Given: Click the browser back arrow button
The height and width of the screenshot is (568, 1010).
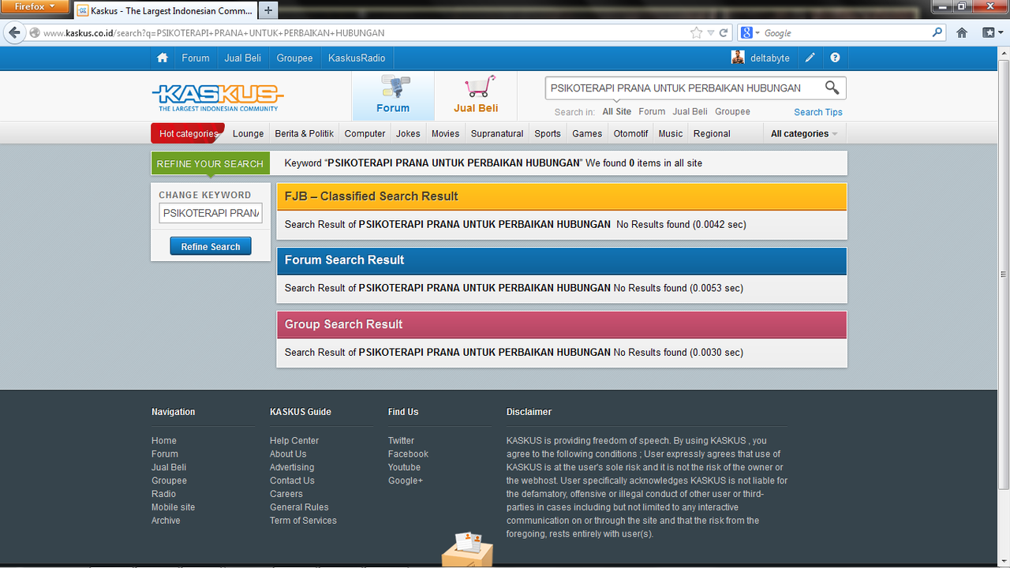Looking at the screenshot, I should [x=13, y=32].
